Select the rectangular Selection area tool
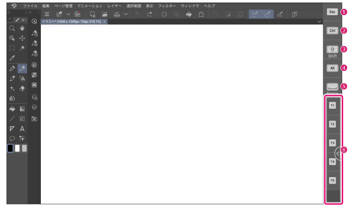Viewport: 354px width, 207px height. point(12,48)
